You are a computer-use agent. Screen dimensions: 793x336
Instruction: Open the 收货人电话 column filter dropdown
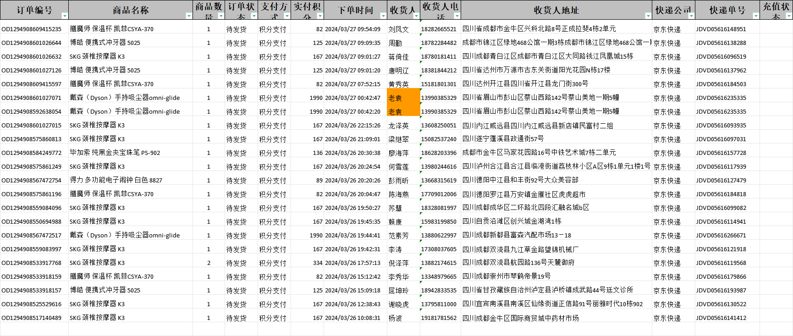click(457, 16)
